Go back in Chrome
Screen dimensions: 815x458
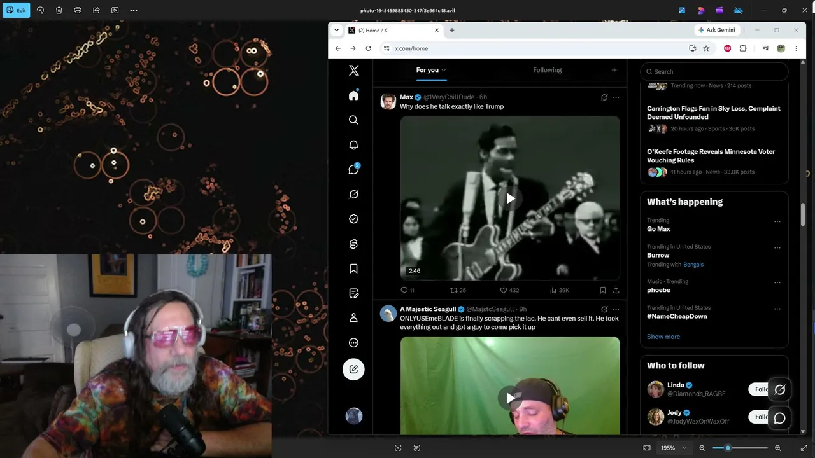tap(338, 48)
